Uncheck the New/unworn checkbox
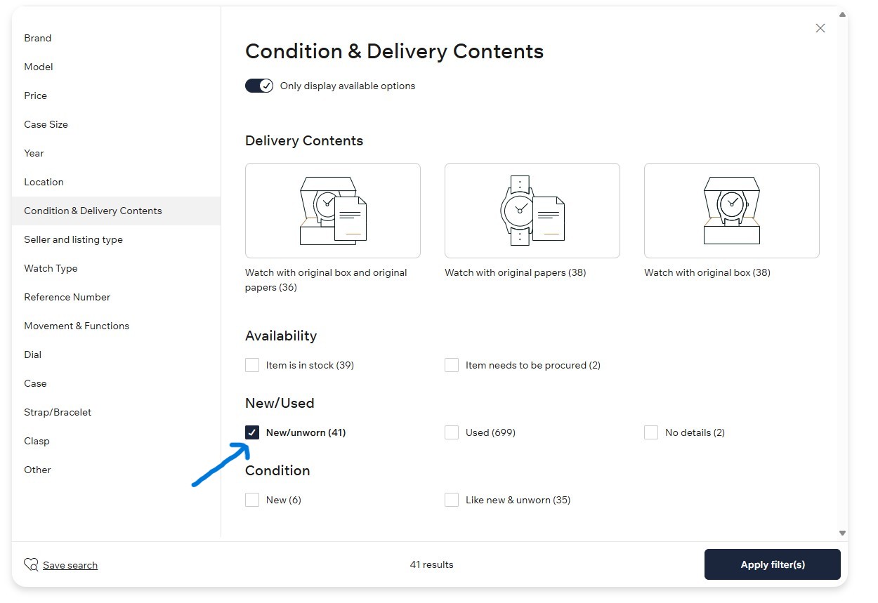This screenshot has height=603, width=878. point(252,432)
